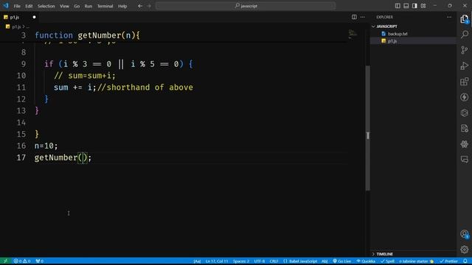Open the File menu
472x265 pixels.
17,6
